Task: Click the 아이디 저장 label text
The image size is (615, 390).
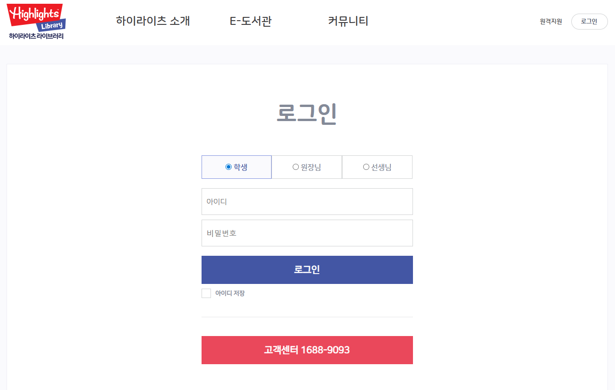Action: click(230, 293)
